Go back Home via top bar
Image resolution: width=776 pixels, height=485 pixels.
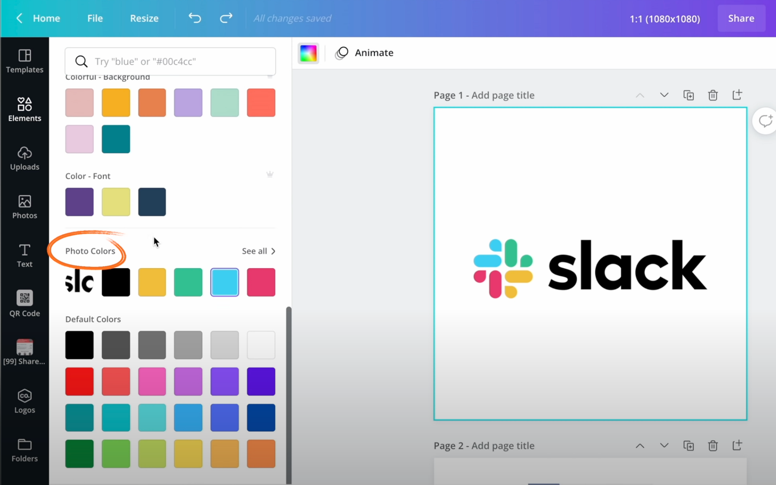tap(46, 18)
